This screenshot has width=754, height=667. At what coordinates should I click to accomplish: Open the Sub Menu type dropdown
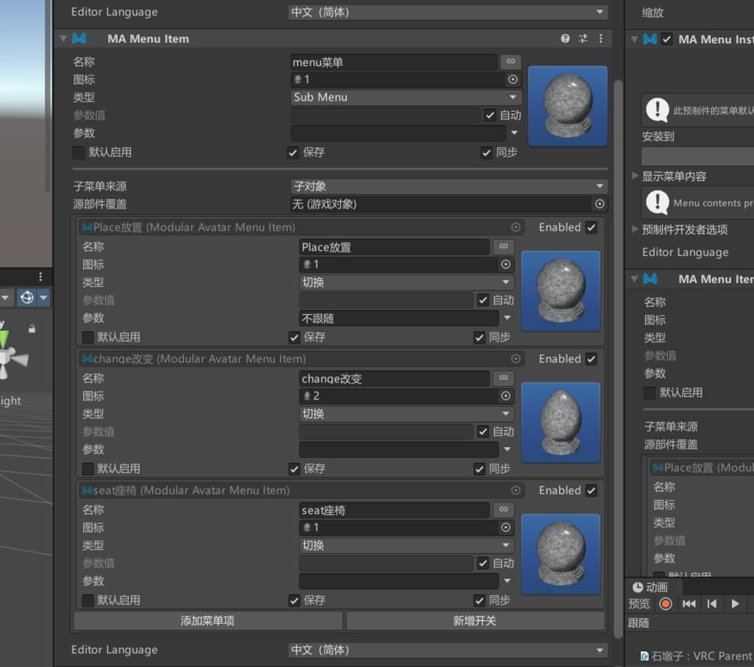tap(406, 97)
